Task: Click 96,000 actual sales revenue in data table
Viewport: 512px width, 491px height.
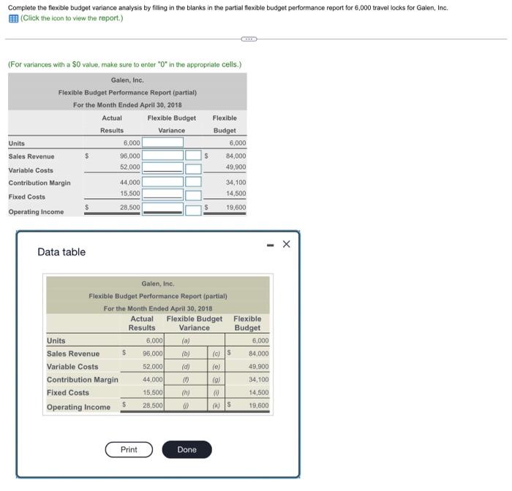Action: 152,354
